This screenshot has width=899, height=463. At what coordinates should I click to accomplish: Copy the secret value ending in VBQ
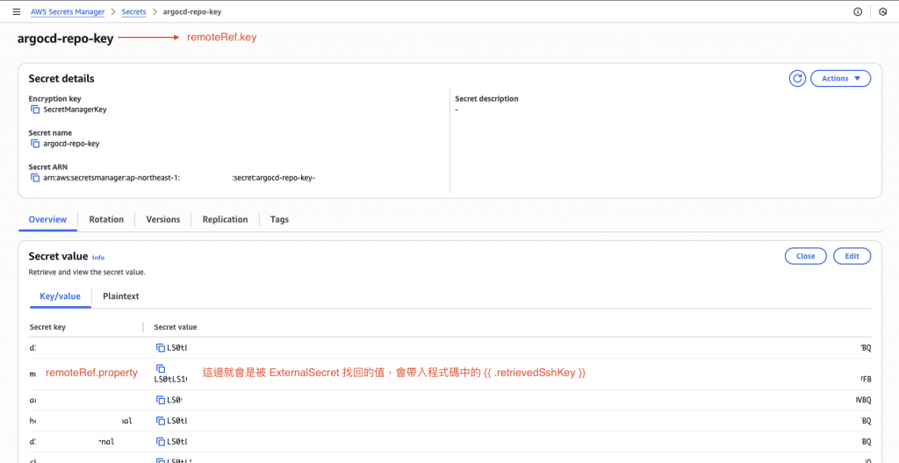click(161, 400)
